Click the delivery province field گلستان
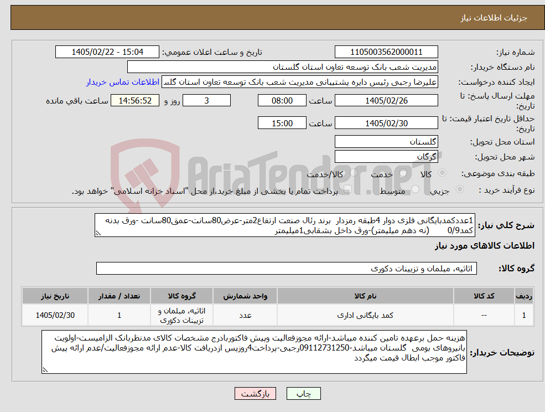Viewport: 545px width, 412px height. [386, 142]
